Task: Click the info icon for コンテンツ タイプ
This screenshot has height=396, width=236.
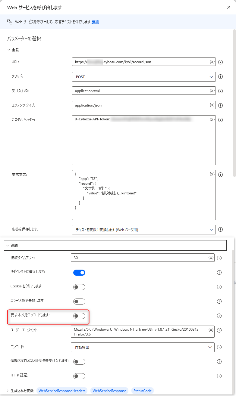Action: tap(220, 105)
